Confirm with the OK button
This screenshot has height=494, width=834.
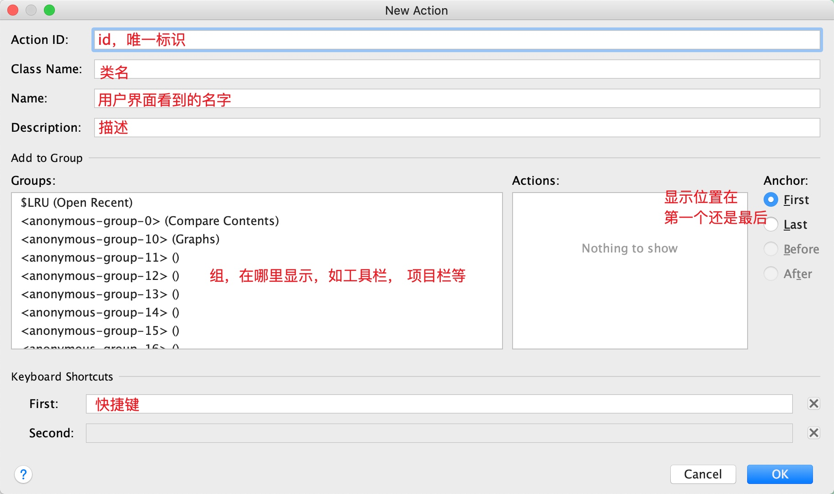tap(780, 474)
